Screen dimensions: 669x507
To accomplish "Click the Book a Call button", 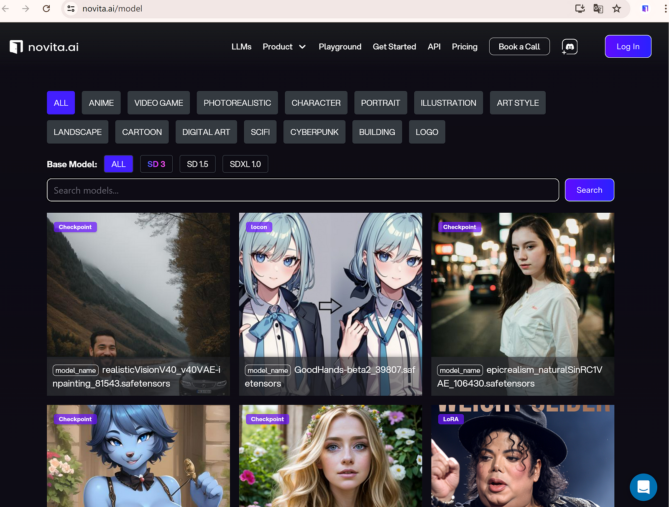I will point(519,47).
